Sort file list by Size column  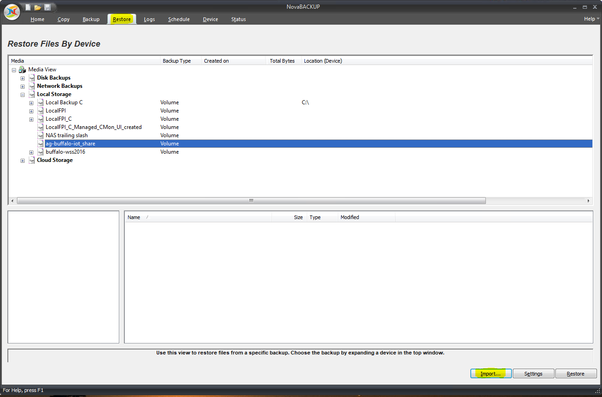click(x=289, y=217)
